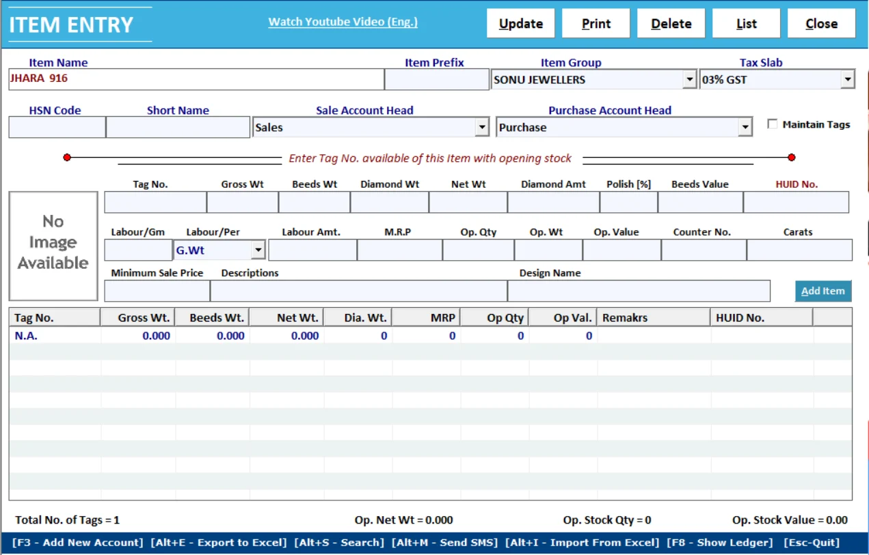Viewport: 869px width, 555px height.
Task: Focus the Op. Value input field
Action: 622,251
